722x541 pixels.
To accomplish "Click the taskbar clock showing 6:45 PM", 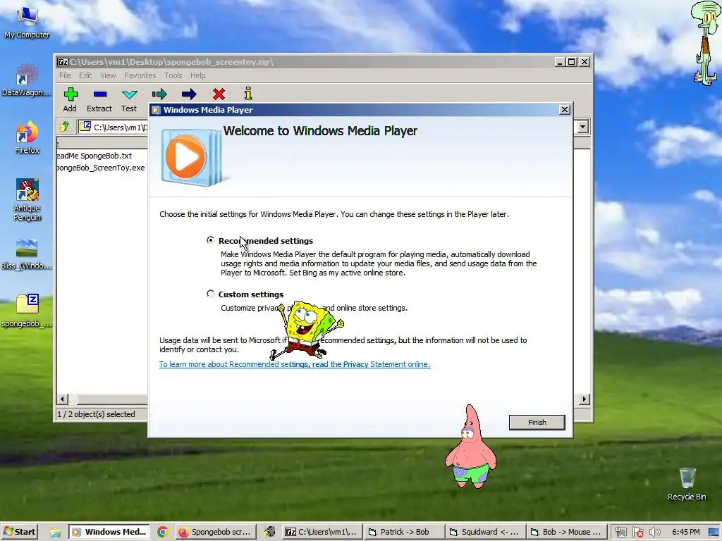I will [685, 532].
